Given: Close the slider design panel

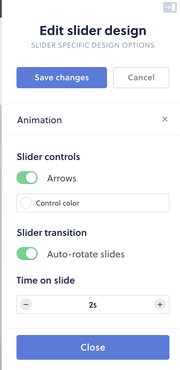Looking at the screenshot, I should (x=93, y=347).
